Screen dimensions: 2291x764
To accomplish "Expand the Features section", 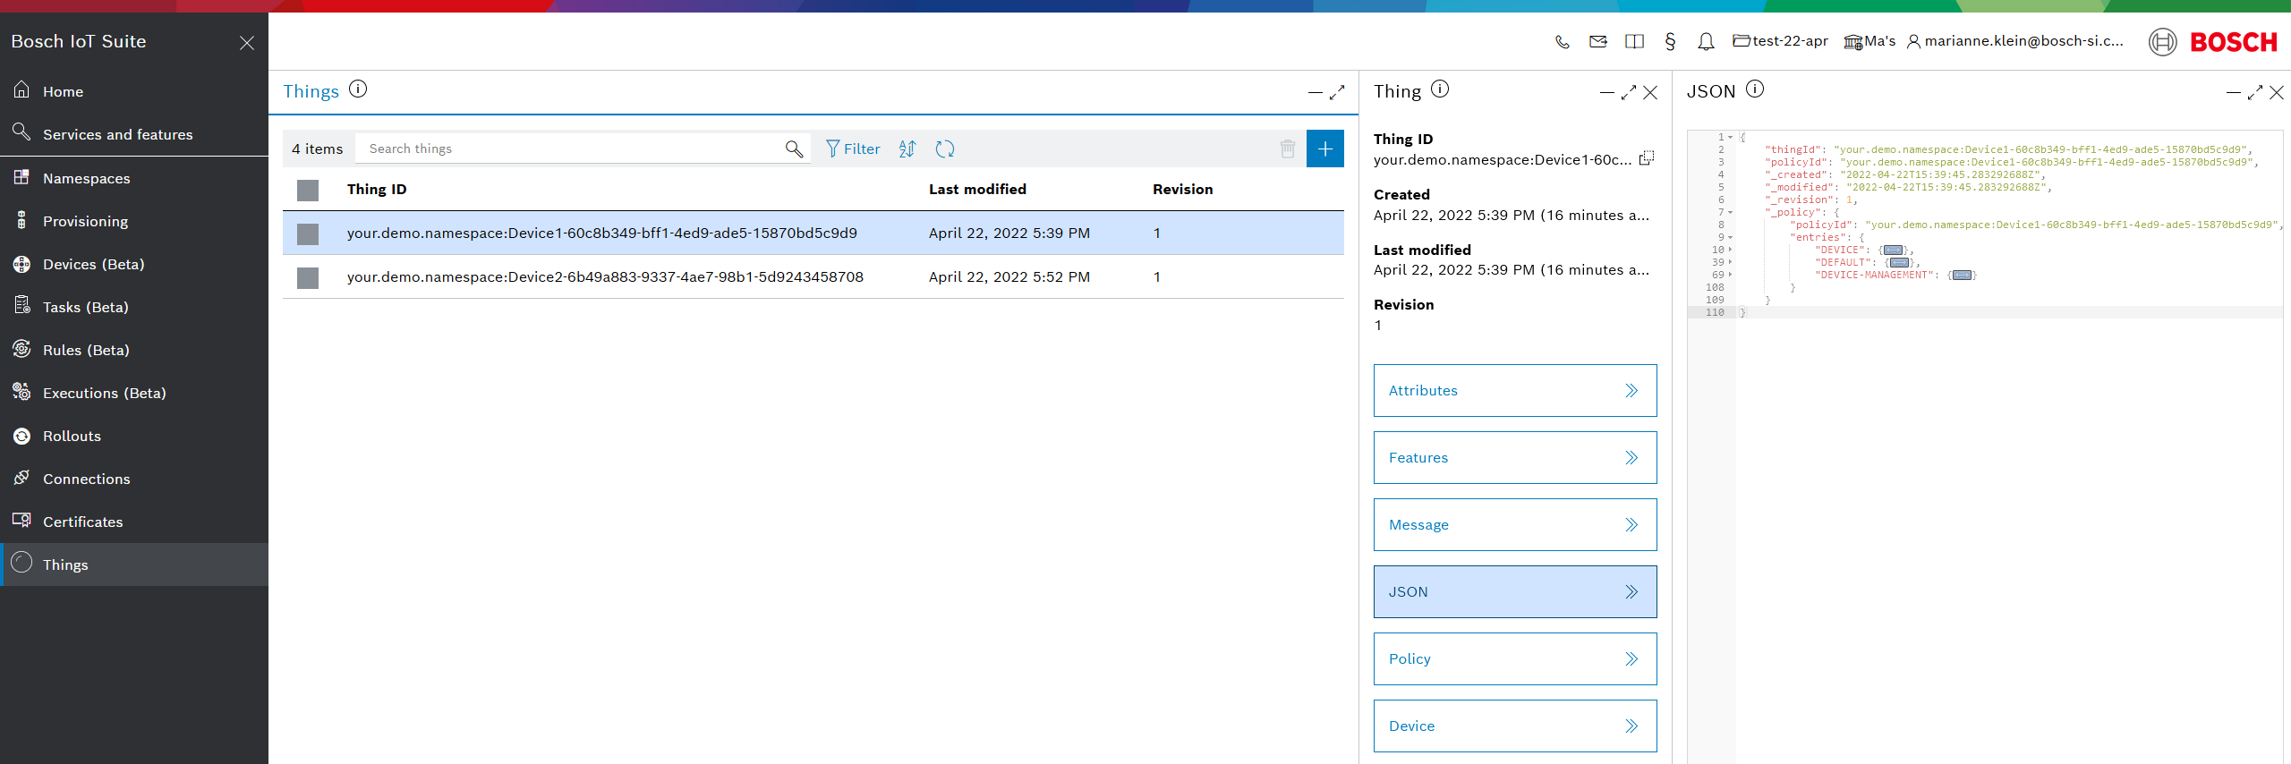I will (1515, 457).
